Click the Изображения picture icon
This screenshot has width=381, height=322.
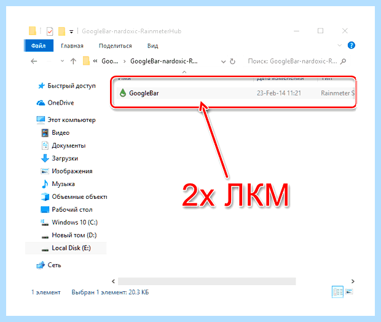point(45,171)
